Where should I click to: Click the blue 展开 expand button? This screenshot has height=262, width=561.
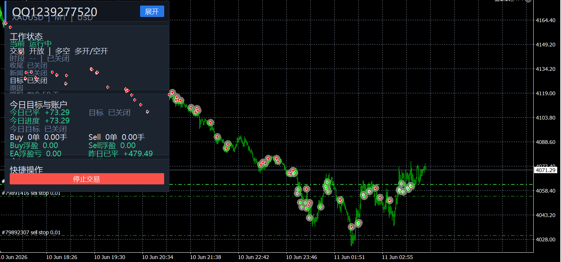point(152,12)
